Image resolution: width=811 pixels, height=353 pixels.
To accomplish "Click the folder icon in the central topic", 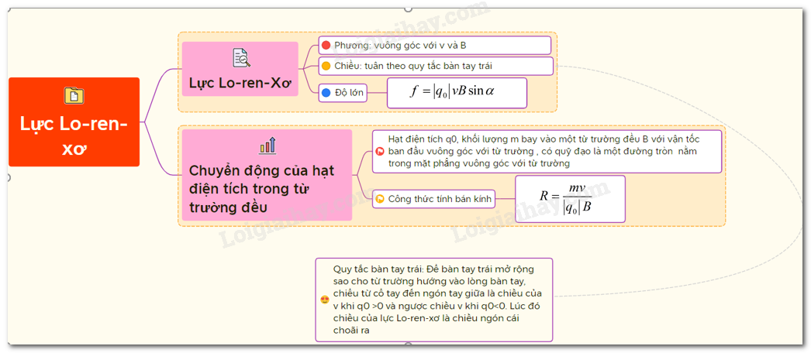I will coord(74,96).
